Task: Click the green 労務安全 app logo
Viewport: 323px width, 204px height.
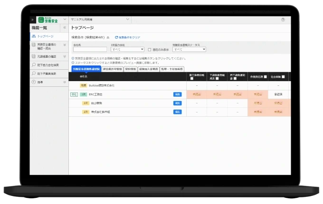Action: (x=48, y=20)
